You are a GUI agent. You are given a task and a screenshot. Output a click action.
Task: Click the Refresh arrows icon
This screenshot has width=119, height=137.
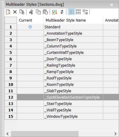coord(62,12)
